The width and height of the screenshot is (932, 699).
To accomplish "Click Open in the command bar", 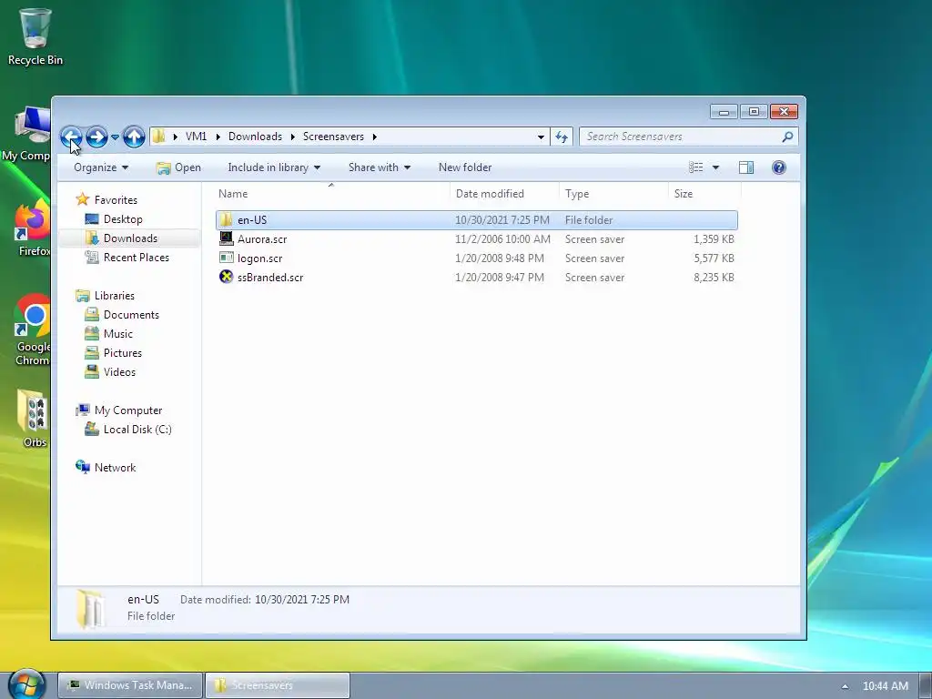I will click(178, 167).
